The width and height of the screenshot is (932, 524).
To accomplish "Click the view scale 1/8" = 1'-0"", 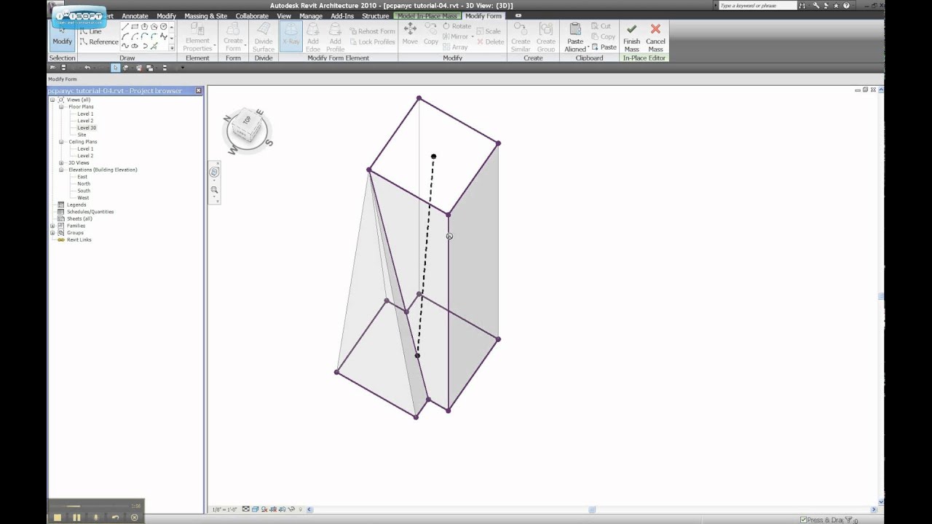I will coord(224,509).
